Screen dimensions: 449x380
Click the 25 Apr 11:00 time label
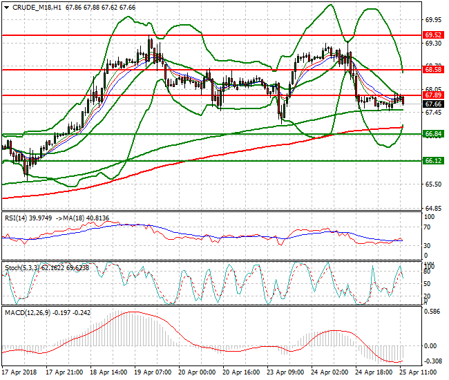[x=419, y=372]
